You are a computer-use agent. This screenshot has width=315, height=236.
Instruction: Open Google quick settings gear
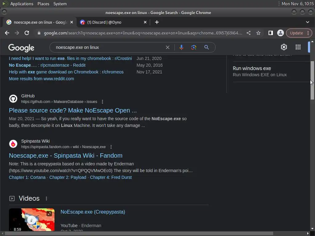click(284, 47)
